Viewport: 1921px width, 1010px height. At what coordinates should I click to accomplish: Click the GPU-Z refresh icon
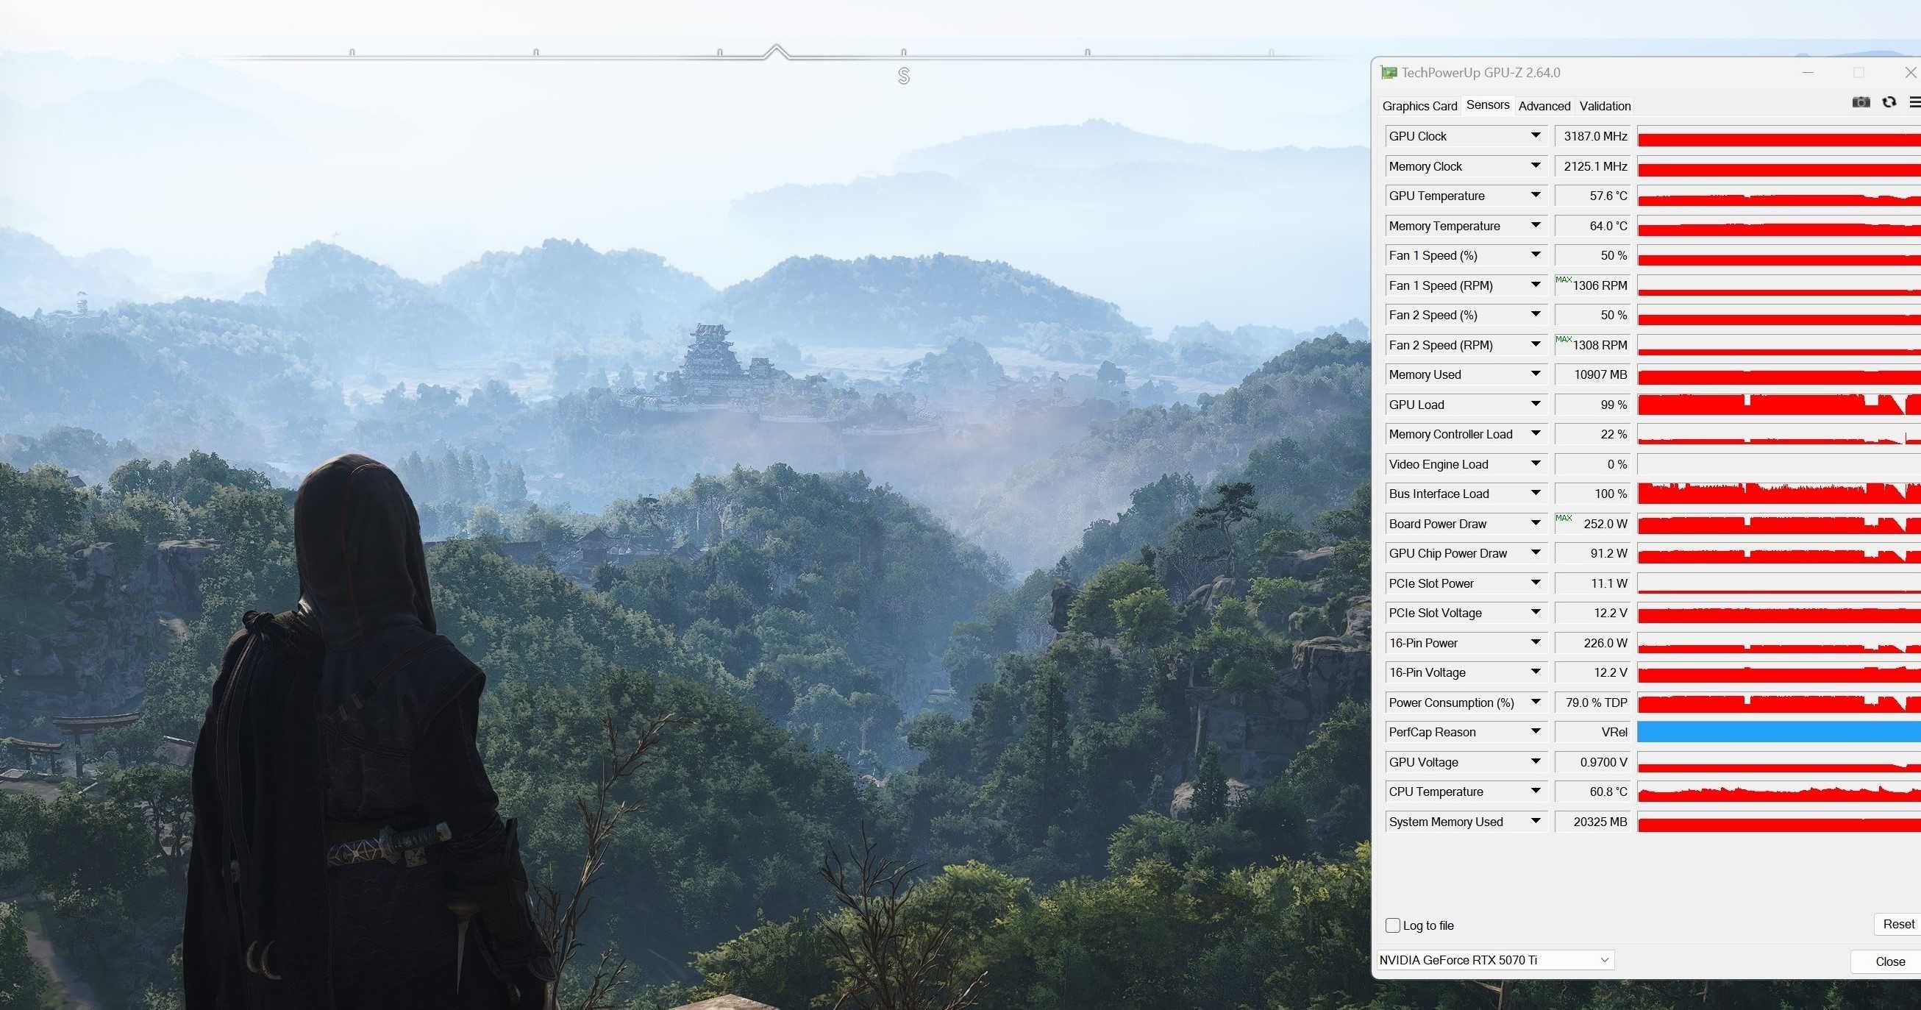click(1889, 102)
